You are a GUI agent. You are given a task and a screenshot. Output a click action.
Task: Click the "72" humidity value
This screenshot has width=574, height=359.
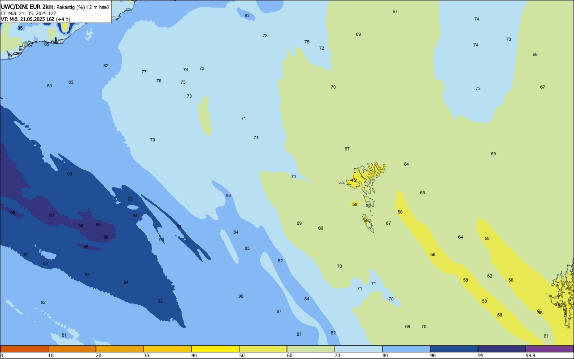pyautogui.click(x=322, y=48)
